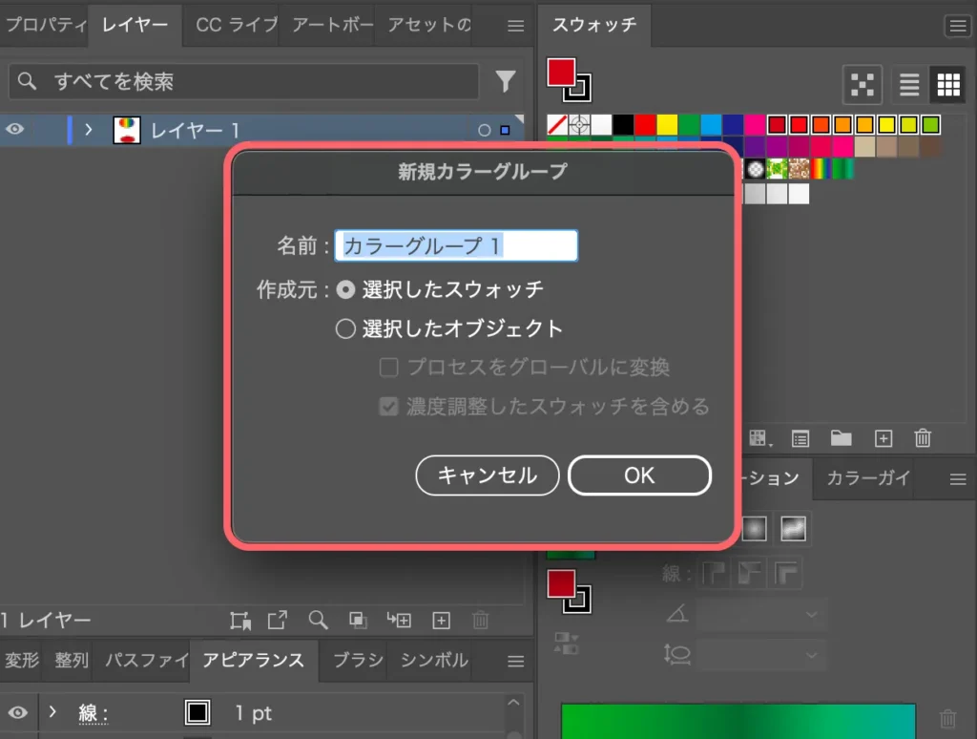The image size is (977, 739).
Task: Open the locate object icon in Layers panel
Action: (x=317, y=621)
